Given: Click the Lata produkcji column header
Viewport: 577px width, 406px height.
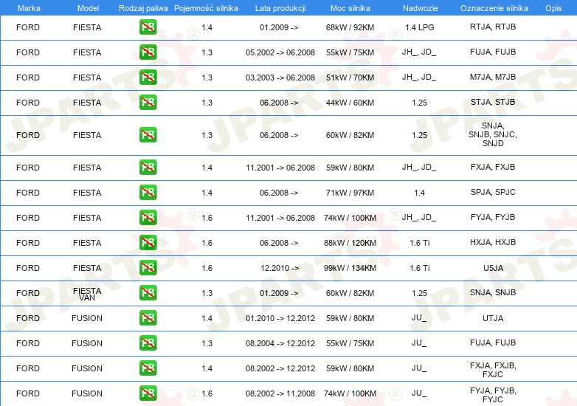Looking at the screenshot, I should [280, 8].
